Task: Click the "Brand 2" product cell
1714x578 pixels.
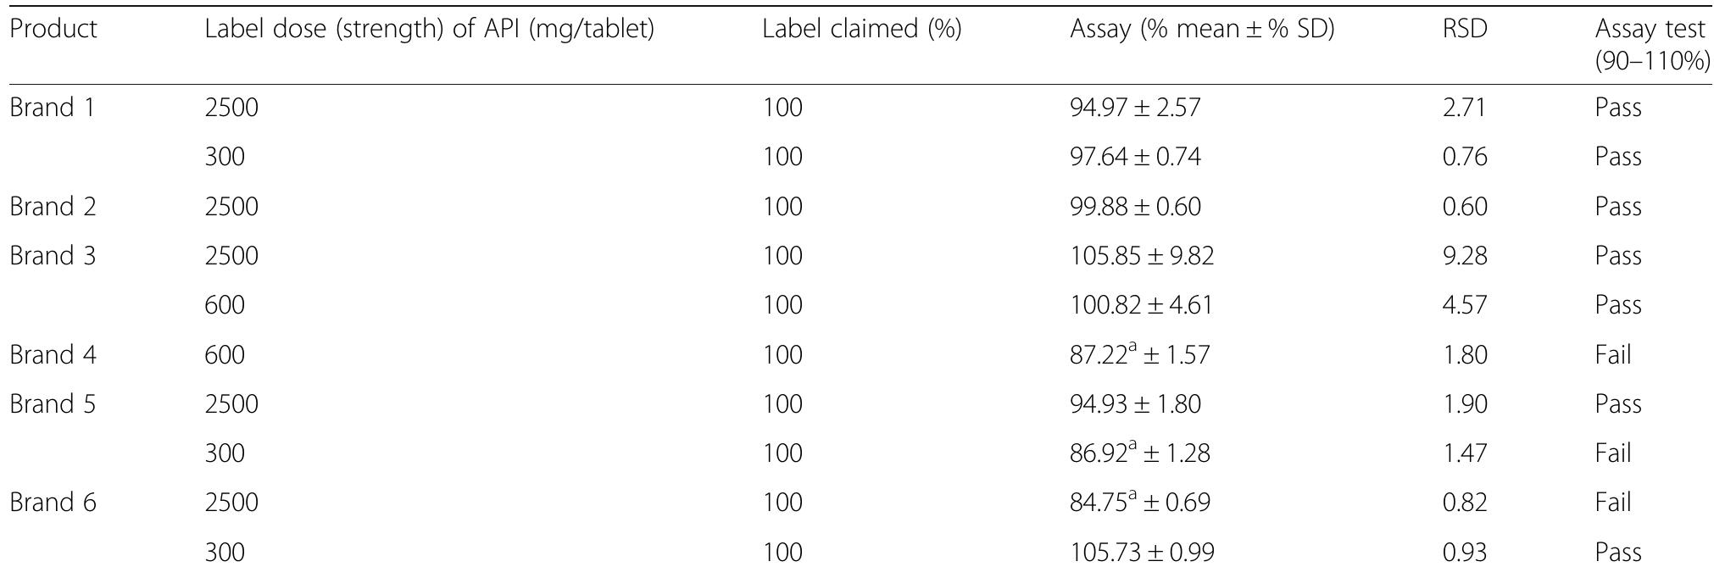Action: click(x=53, y=207)
